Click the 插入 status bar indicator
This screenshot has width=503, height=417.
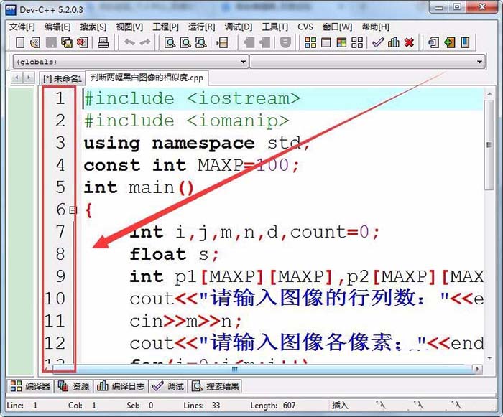click(x=340, y=406)
